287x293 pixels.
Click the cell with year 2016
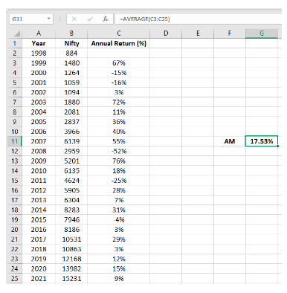(x=39, y=230)
